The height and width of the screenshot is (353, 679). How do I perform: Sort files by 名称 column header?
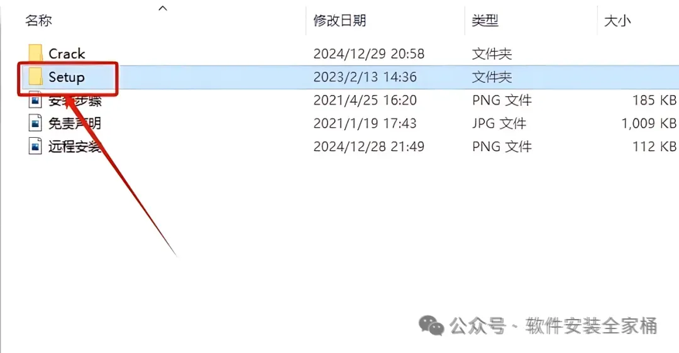(x=38, y=20)
